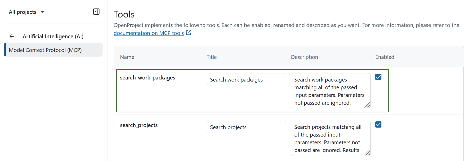Disable the search_work_packages tool checkbox
This screenshot has height=161, width=468.
coord(378,77)
